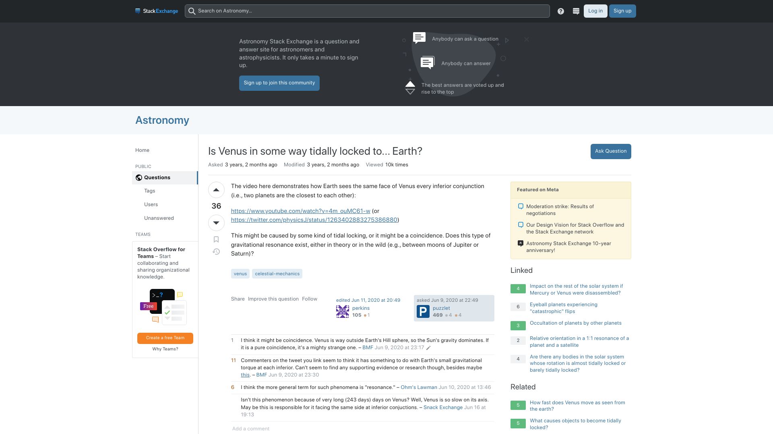Open How fast does Venus move question

point(577,406)
